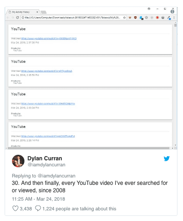
Task: Open the second watched YouTube link
Action: coord(47,71)
